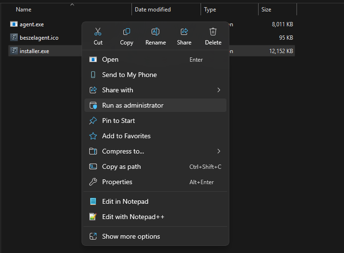Expand the Share with submenu arrow
The width and height of the screenshot is (344, 253).
coord(219,90)
